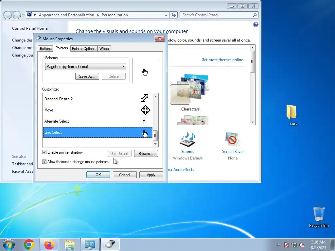Click the volume tray icon
The image size is (335, 251).
pyautogui.click(x=302, y=245)
